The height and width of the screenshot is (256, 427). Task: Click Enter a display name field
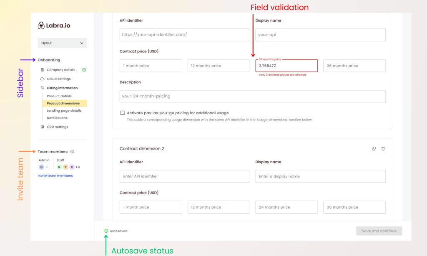tap(321, 177)
